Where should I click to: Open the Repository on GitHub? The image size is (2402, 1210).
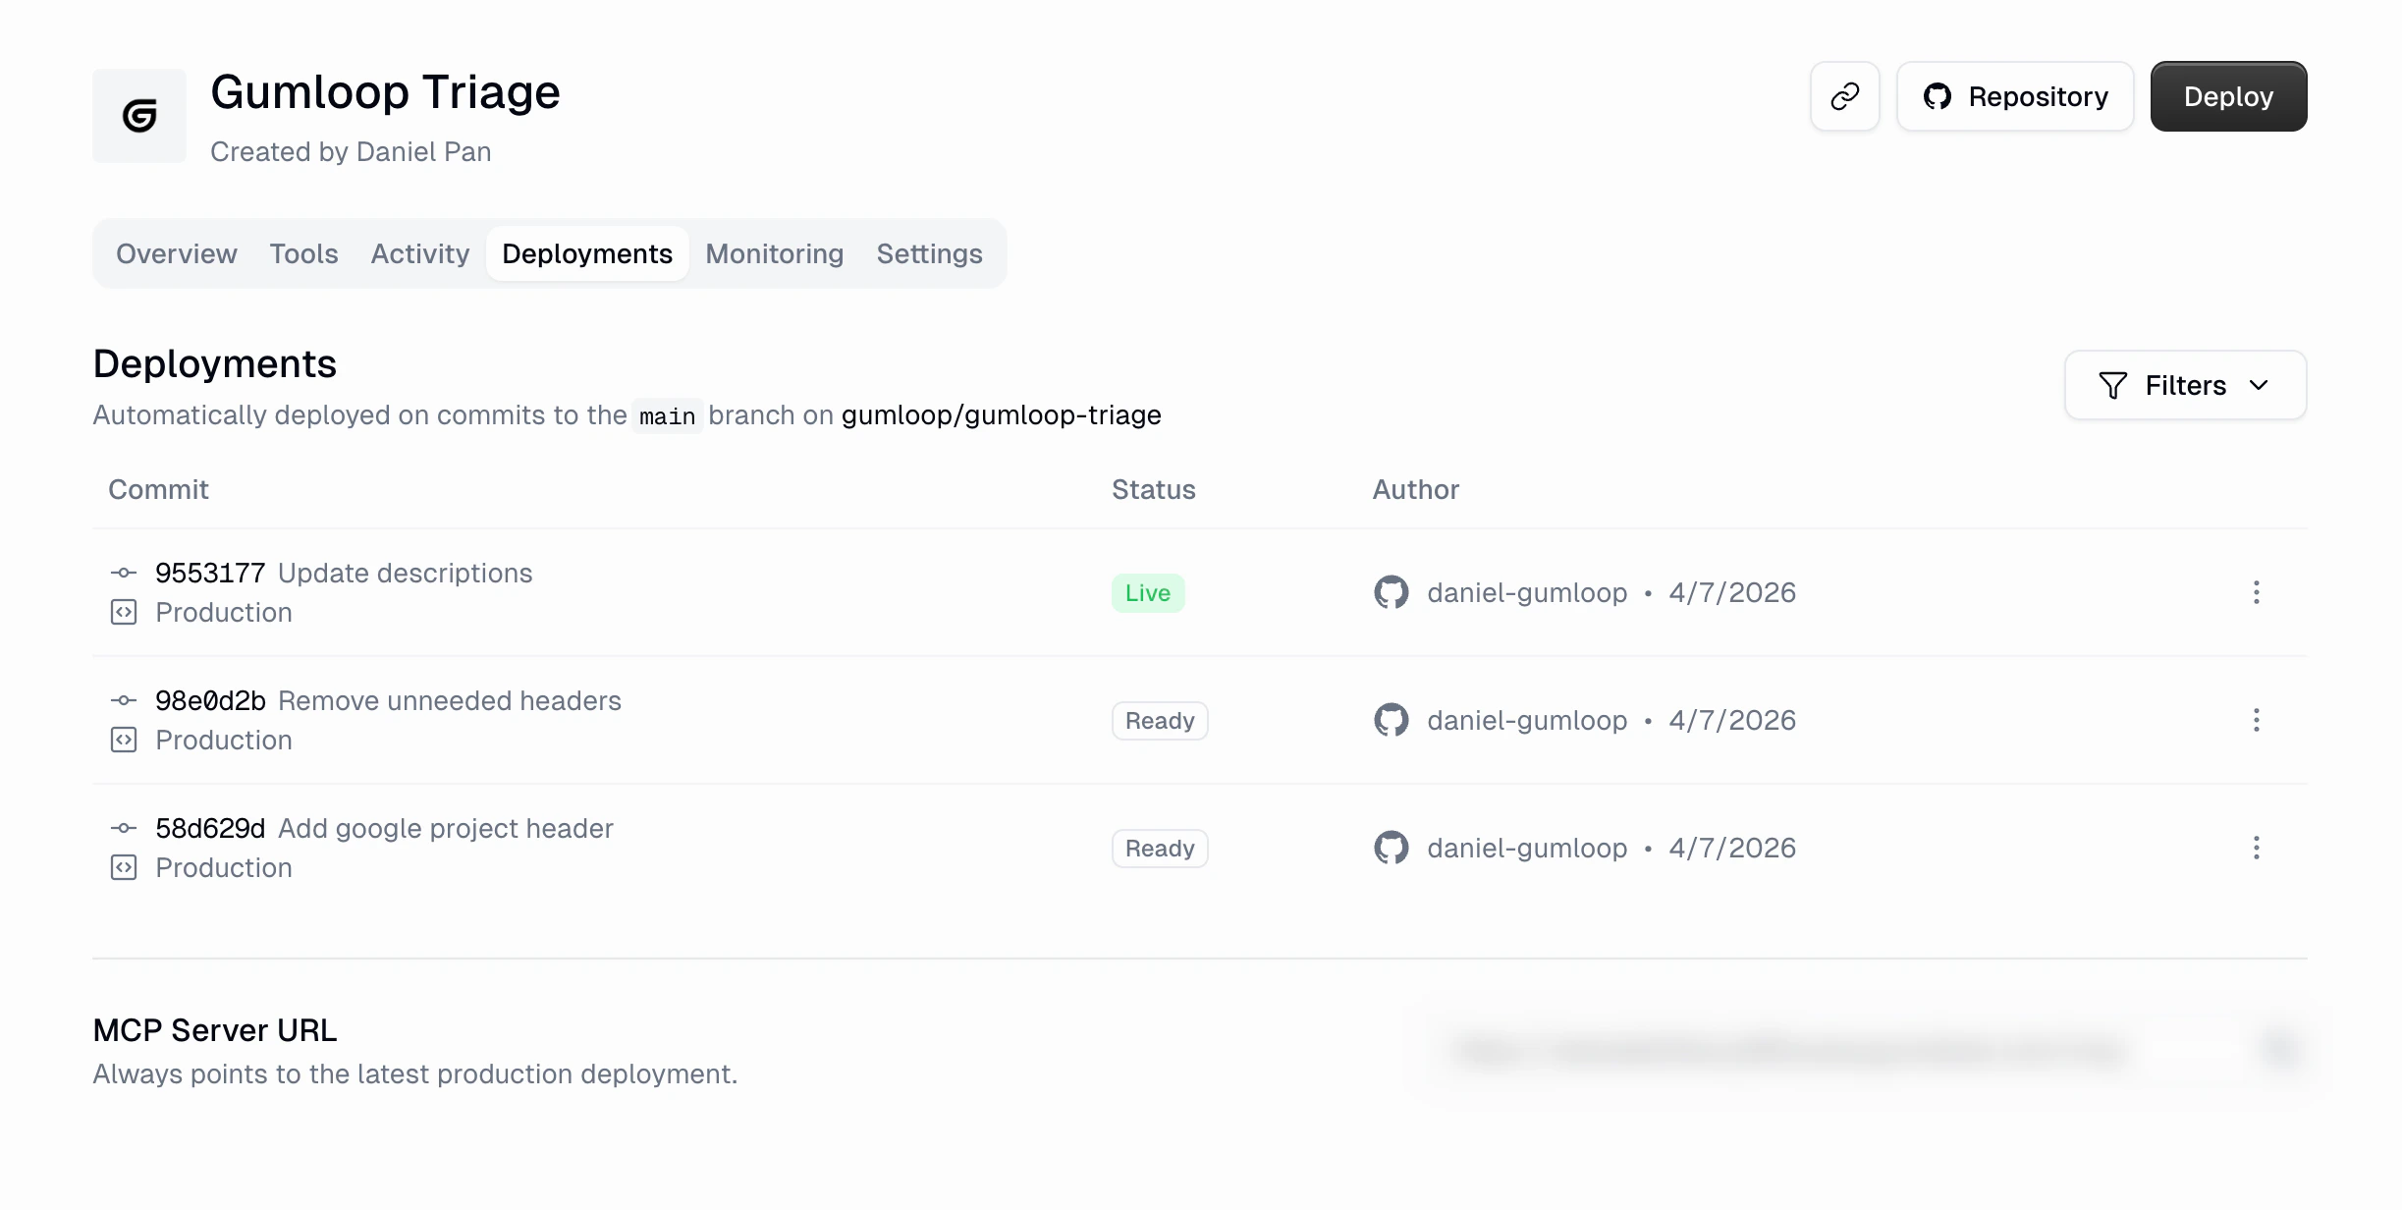2014,95
